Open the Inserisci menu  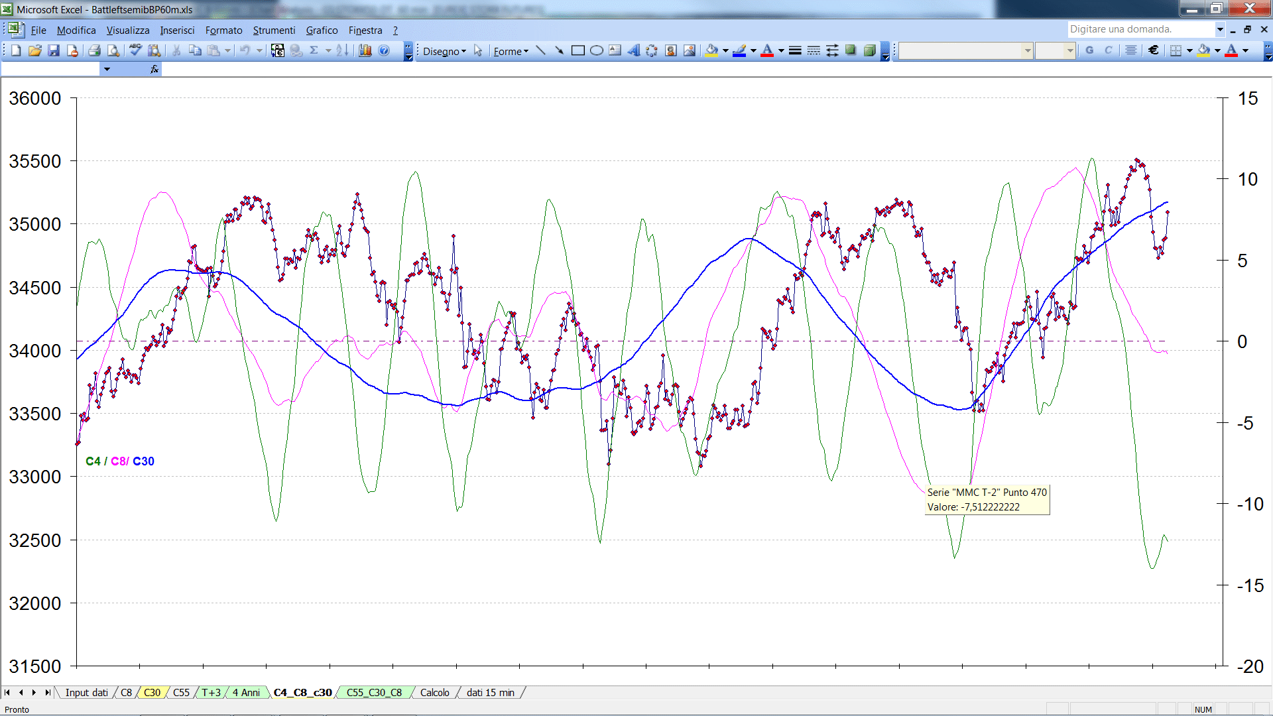pyautogui.click(x=177, y=30)
